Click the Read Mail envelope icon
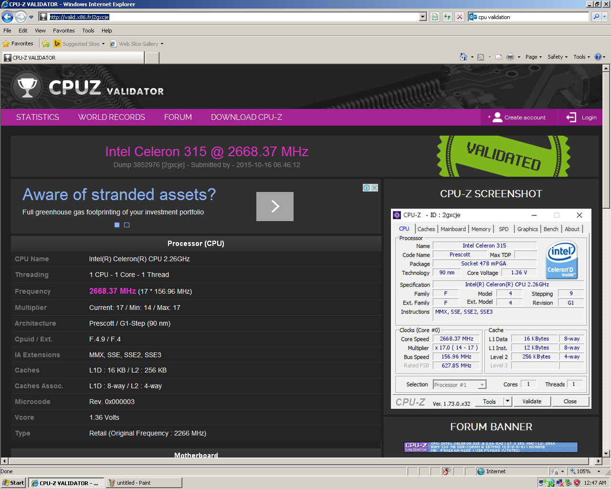Screen dimensions: 611x489 499,57
